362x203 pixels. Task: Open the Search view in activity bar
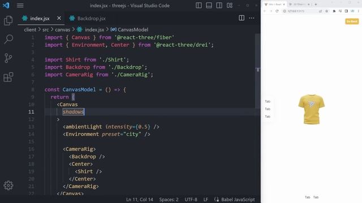8,39
